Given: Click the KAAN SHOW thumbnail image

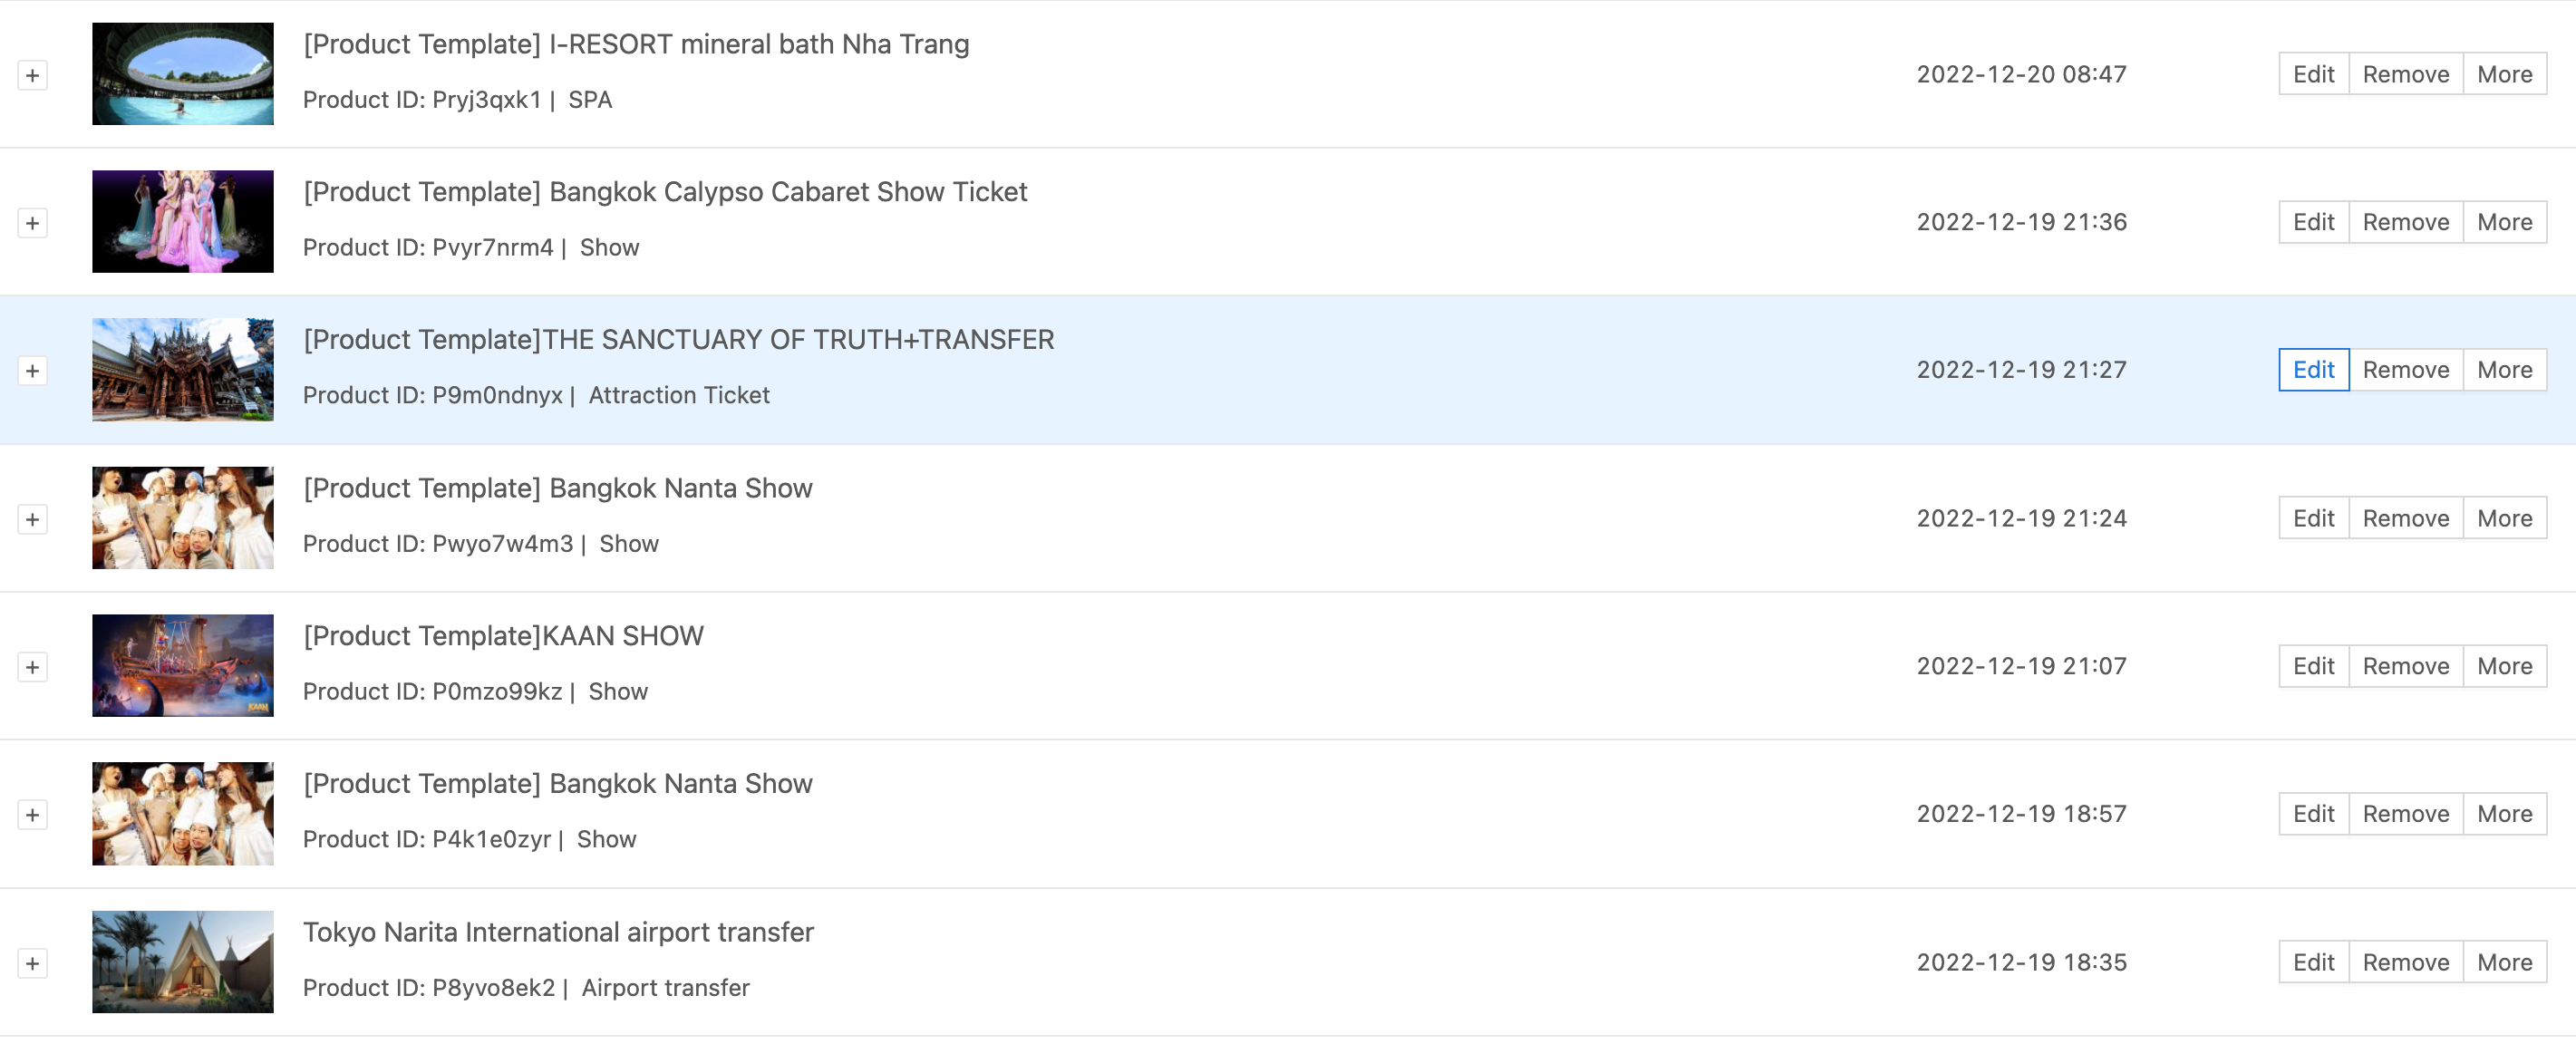Looking at the screenshot, I should pyautogui.click(x=182, y=665).
